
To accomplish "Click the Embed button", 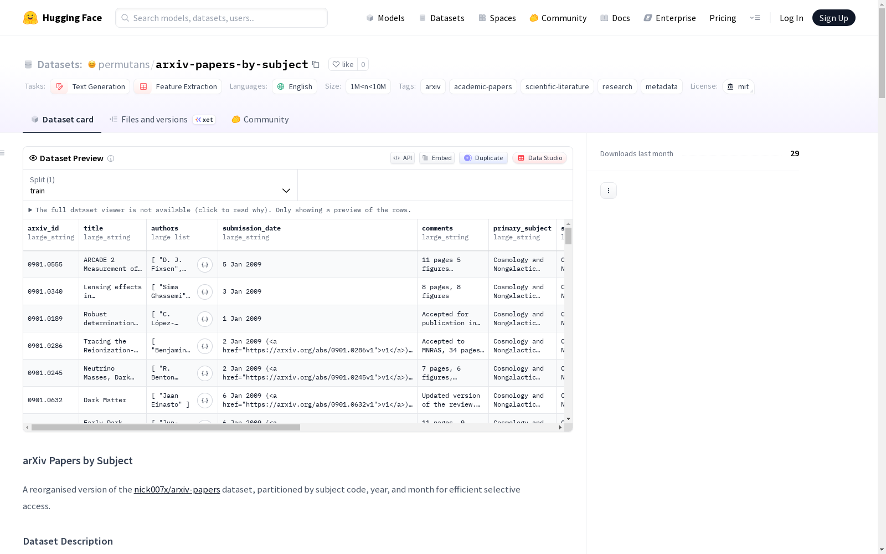I will click(x=437, y=158).
